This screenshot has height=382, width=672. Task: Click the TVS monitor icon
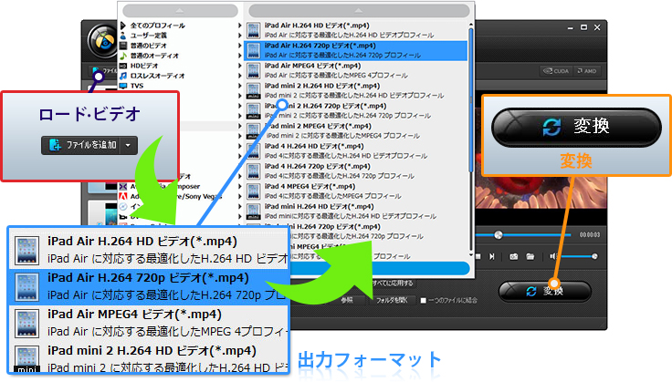point(123,86)
